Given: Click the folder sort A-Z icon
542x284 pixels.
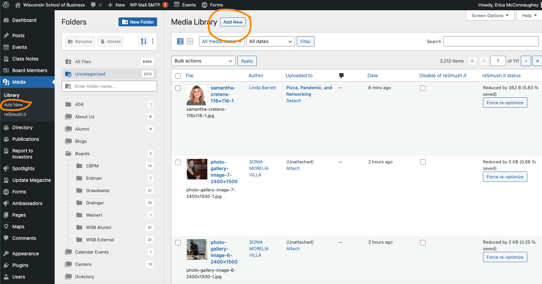Looking at the screenshot, I should click(144, 41).
